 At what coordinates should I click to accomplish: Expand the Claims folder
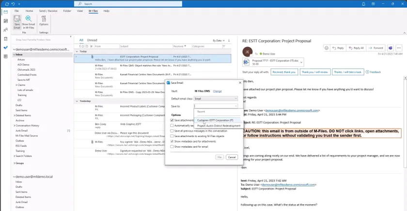point(16,85)
